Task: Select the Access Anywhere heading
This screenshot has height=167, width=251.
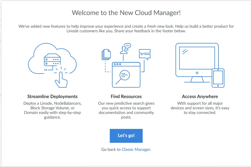Action: 200,97
